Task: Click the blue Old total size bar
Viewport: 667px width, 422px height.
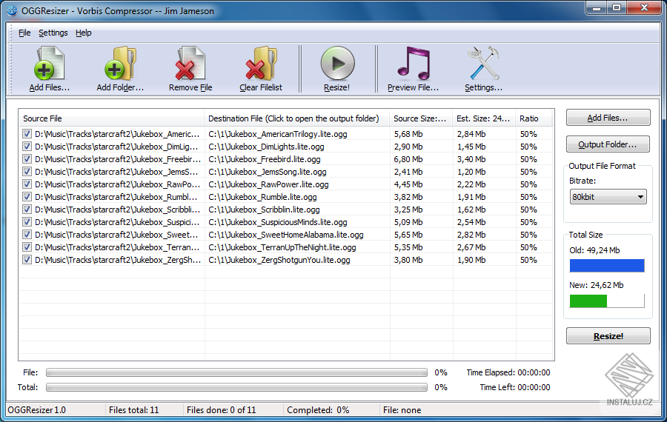Action: [x=607, y=266]
